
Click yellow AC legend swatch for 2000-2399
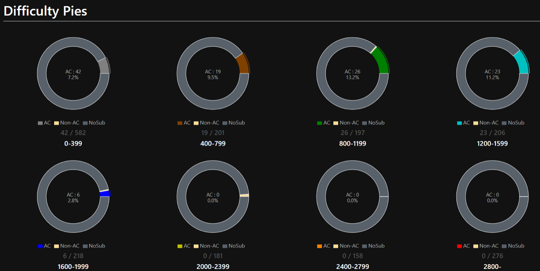coord(180,246)
